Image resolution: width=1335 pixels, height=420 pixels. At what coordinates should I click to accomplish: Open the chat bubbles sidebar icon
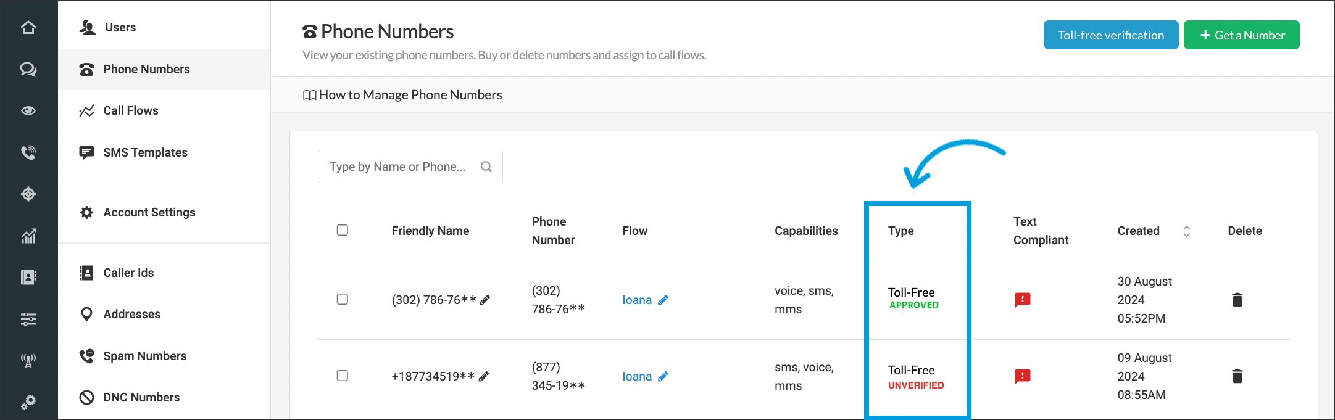tap(28, 69)
